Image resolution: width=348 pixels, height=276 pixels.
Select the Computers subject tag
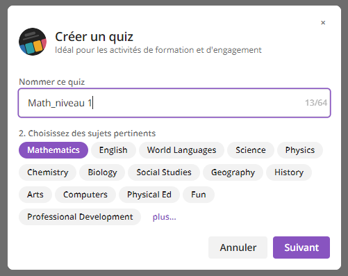pos(85,195)
